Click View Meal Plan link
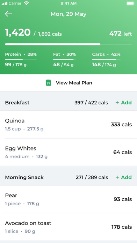Image resolution: width=137 pixels, height=243 pixels. (x=74, y=83)
